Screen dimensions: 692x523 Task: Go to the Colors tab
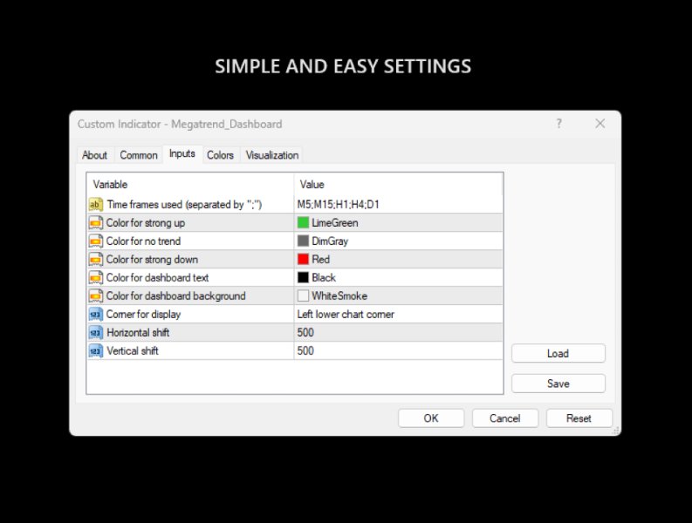(220, 155)
